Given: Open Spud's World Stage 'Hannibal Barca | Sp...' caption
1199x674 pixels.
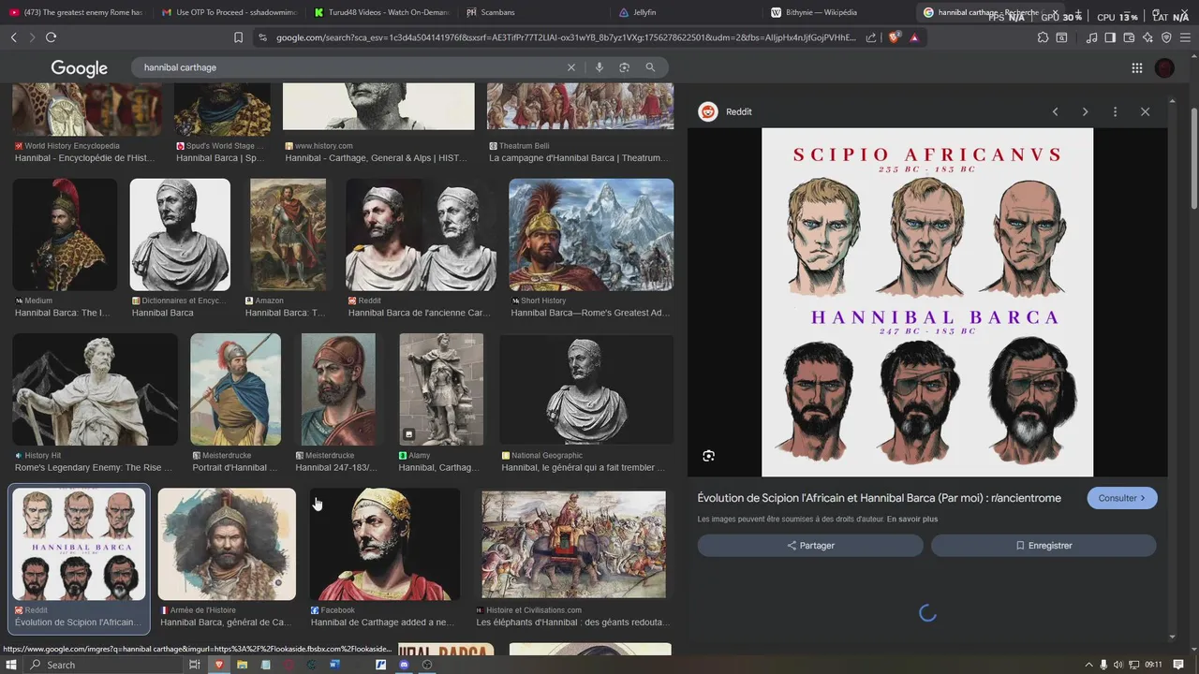Looking at the screenshot, I should (x=221, y=158).
